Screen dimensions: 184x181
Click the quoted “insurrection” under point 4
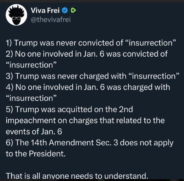(x=31, y=98)
